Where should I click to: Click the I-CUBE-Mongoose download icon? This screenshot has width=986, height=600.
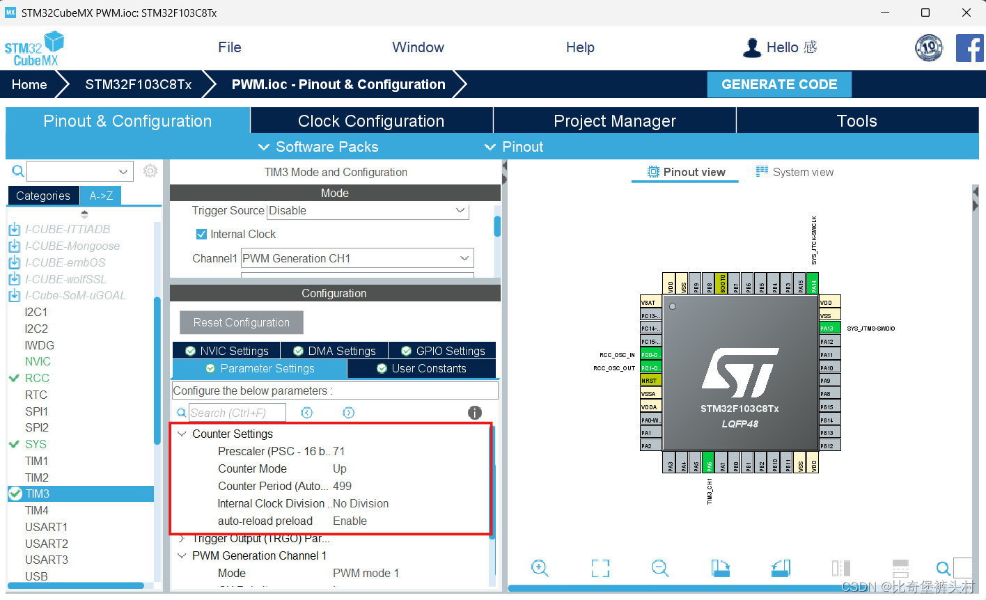pos(14,246)
